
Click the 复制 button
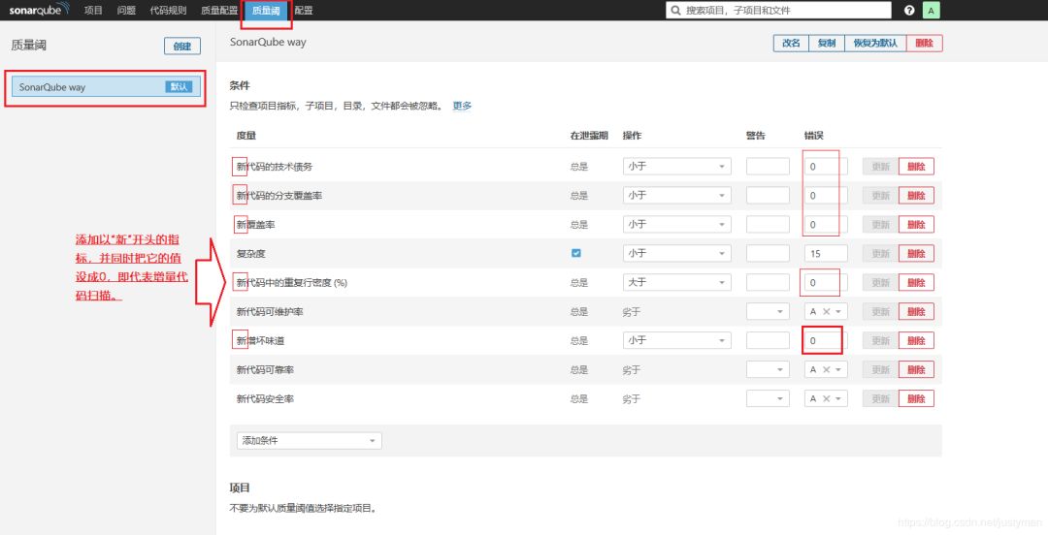827,43
